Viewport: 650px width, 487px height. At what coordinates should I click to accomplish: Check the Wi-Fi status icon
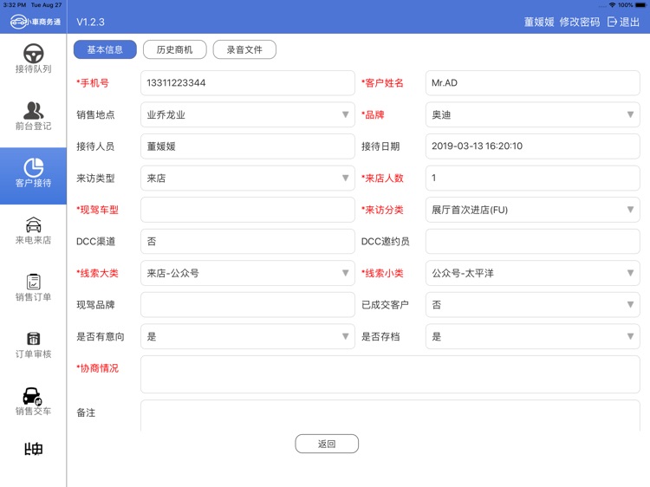pyautogui.click(x=612, y=5)
